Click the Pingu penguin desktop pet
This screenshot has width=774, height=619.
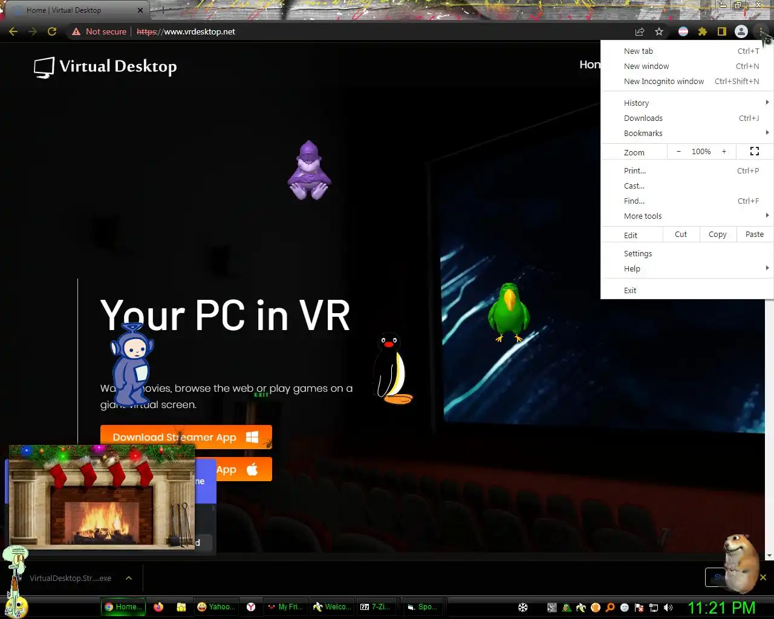coord(392,368)
